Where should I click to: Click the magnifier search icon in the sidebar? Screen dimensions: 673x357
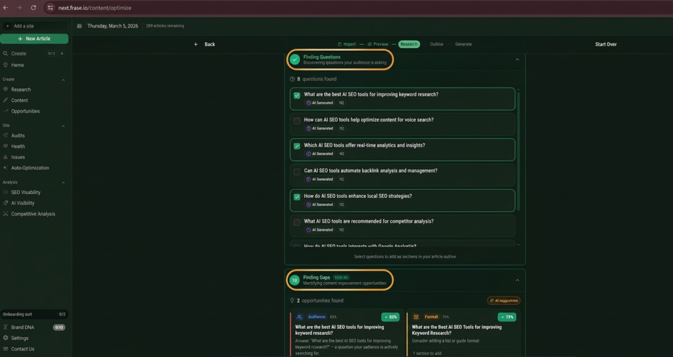5,54
